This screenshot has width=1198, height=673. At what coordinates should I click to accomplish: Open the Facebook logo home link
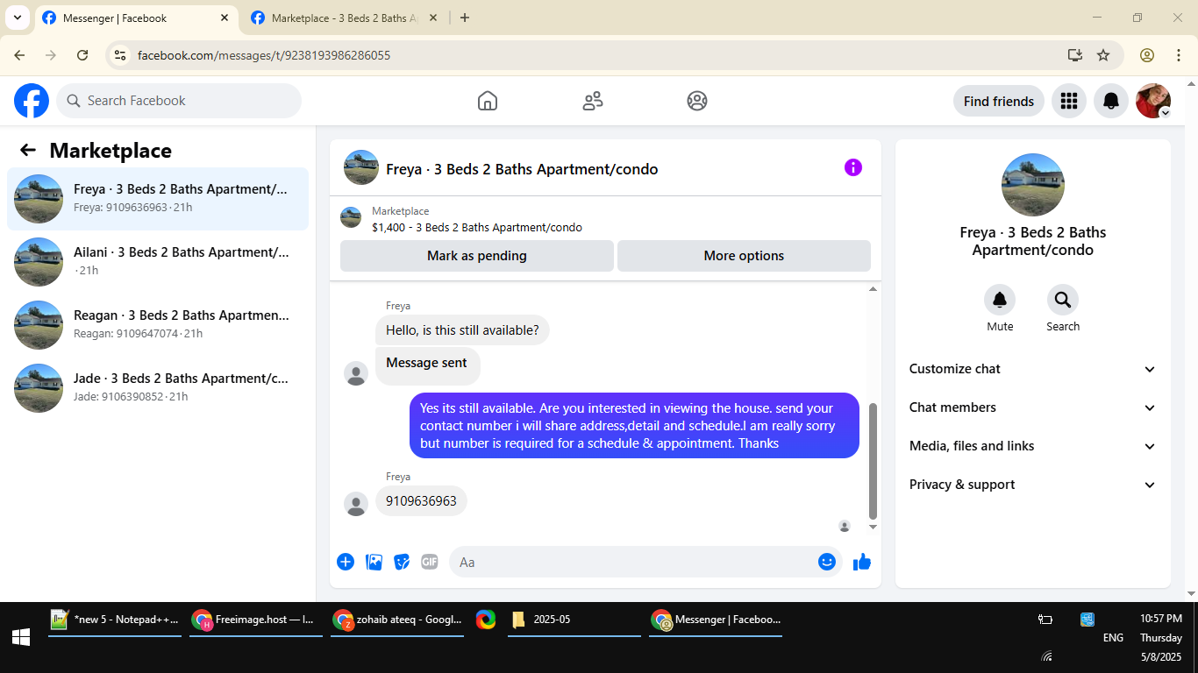(x=32, y=101)
